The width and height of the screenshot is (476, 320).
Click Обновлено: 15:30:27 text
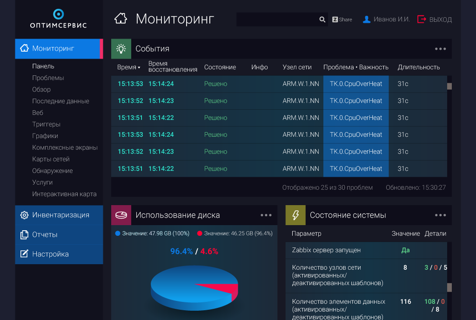click(416, 187)
